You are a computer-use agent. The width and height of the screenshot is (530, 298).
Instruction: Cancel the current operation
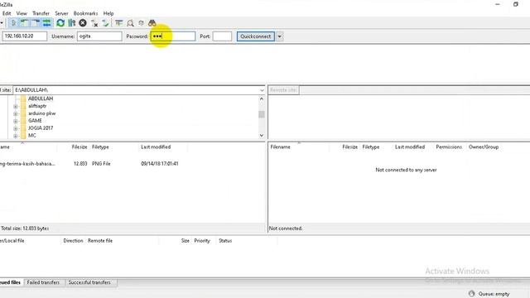click(83, 23)
